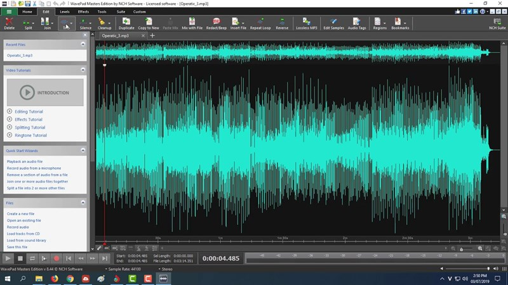Open the Custom ribbon tab
This screenshot has height=285, width=508.
tap(139, 11)
